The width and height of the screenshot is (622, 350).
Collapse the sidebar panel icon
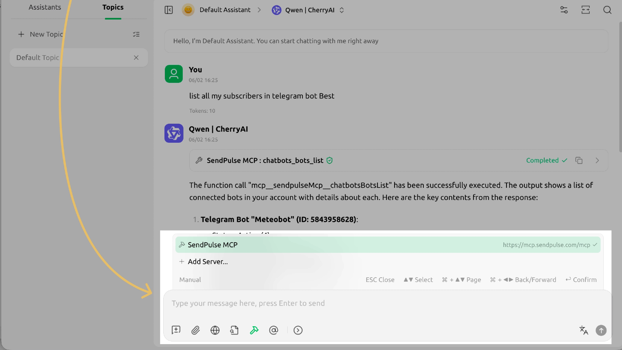169,10
